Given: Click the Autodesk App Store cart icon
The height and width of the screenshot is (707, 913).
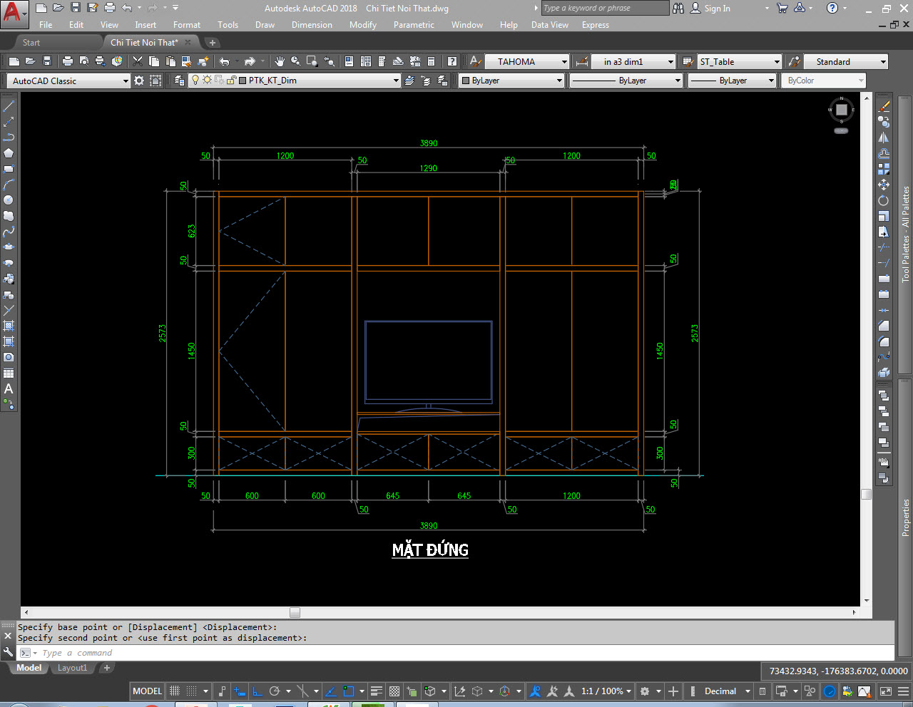Looking at the screenshot, I should [x=782, y=8].
